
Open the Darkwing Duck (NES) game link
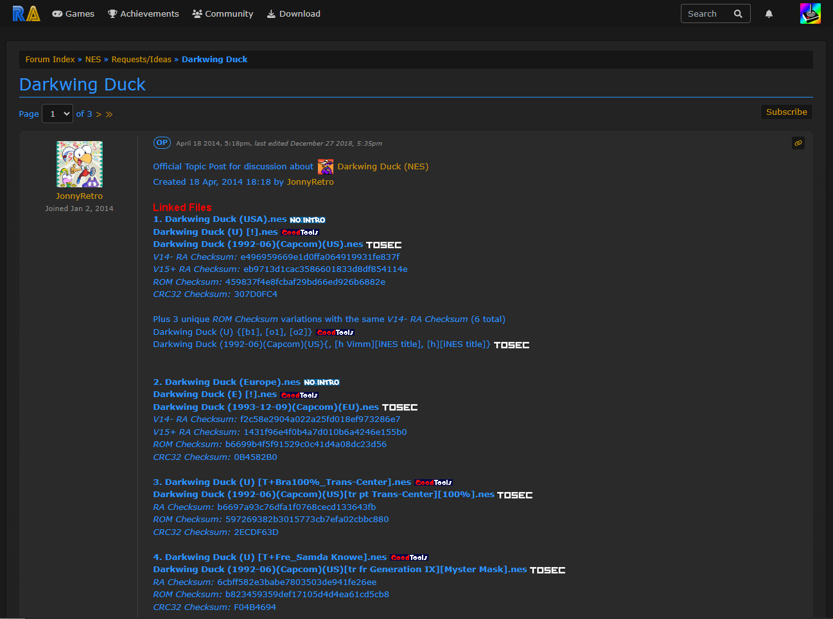click(383, 167)
